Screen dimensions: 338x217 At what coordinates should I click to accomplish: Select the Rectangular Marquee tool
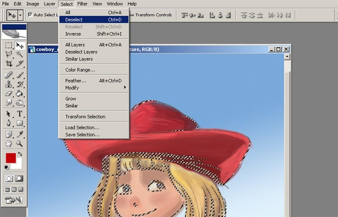8,45
